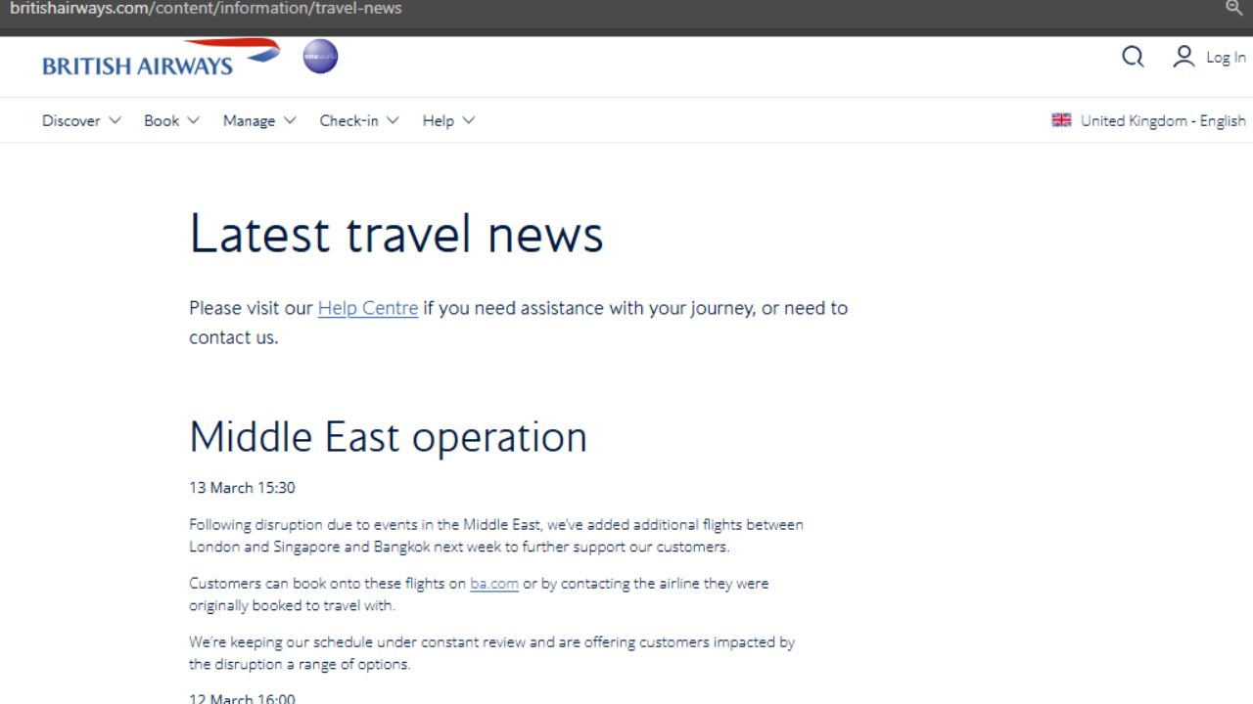
Task: Open site search with the magnifier icon
Action: [1133, 58]
